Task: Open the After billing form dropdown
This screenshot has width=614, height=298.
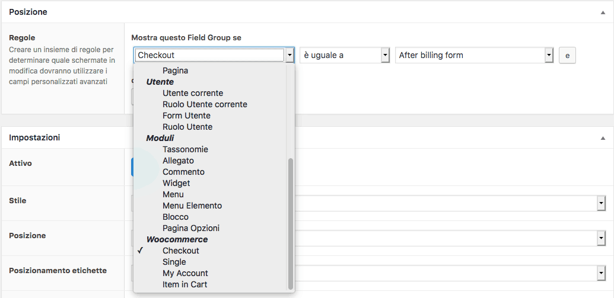Action: point(474,55)
